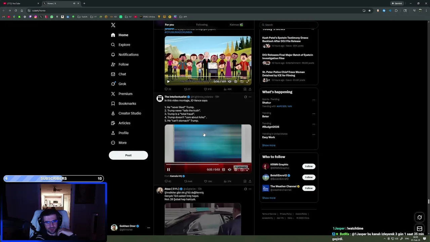Go to Home in sidebar
Viewport: 430px width, 242px height.
120,35
